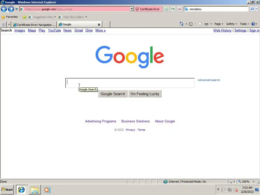Open the Suggested Sites dropdown
Image resolution: width=260 pixels, height=195 pixels.
(x=42, y=17)
